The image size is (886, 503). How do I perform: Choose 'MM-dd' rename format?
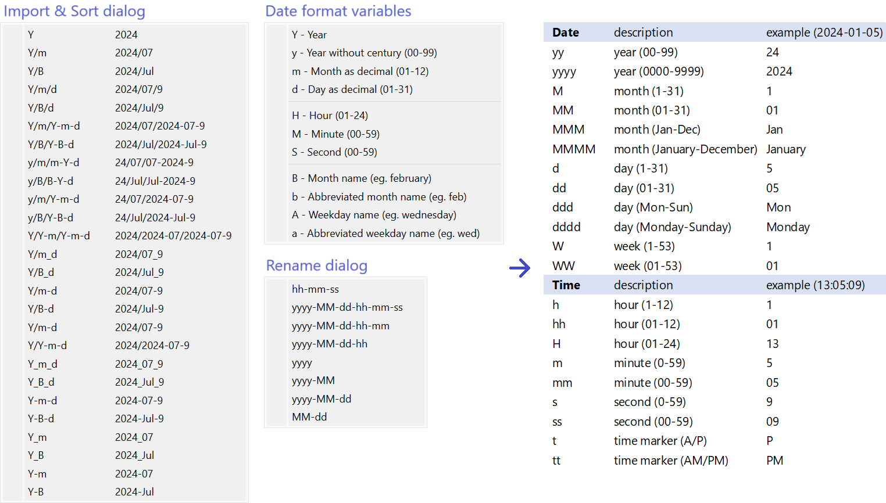coord(309,417)
